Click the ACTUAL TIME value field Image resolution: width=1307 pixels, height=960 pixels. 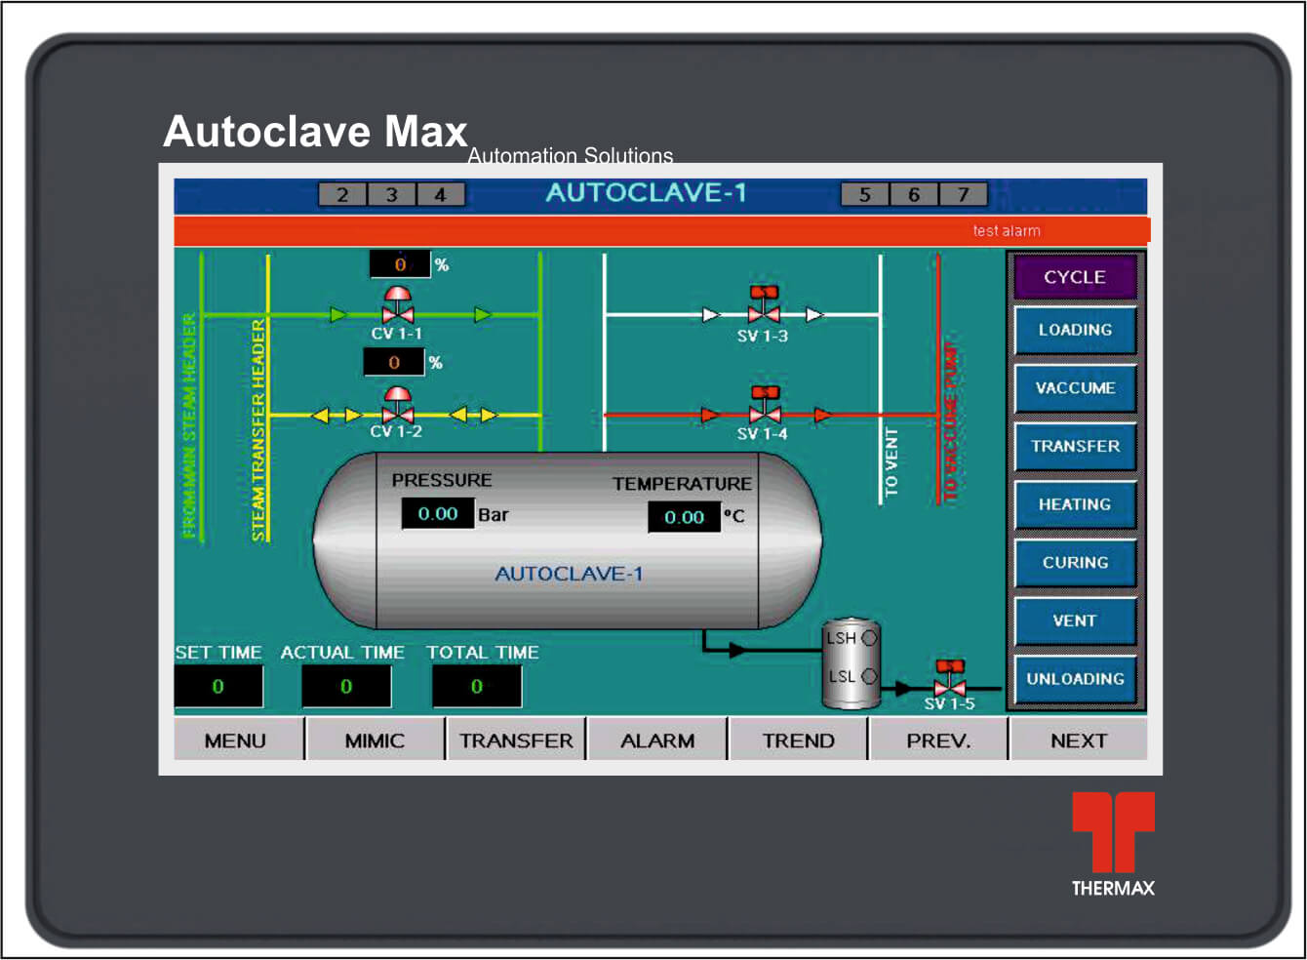click(346, 687)
